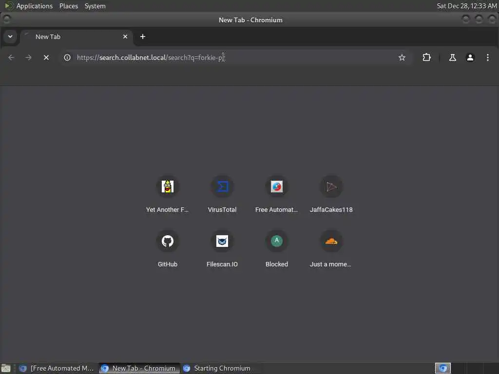Viewport: 499px width, 374px height.
Task: Click the workspace switcher Chromium thumbnail
Action: 442,368
